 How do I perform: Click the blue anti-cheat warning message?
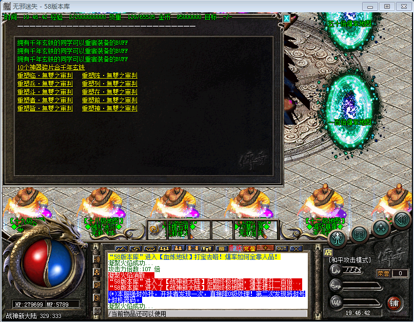click(x=207, y=297)
